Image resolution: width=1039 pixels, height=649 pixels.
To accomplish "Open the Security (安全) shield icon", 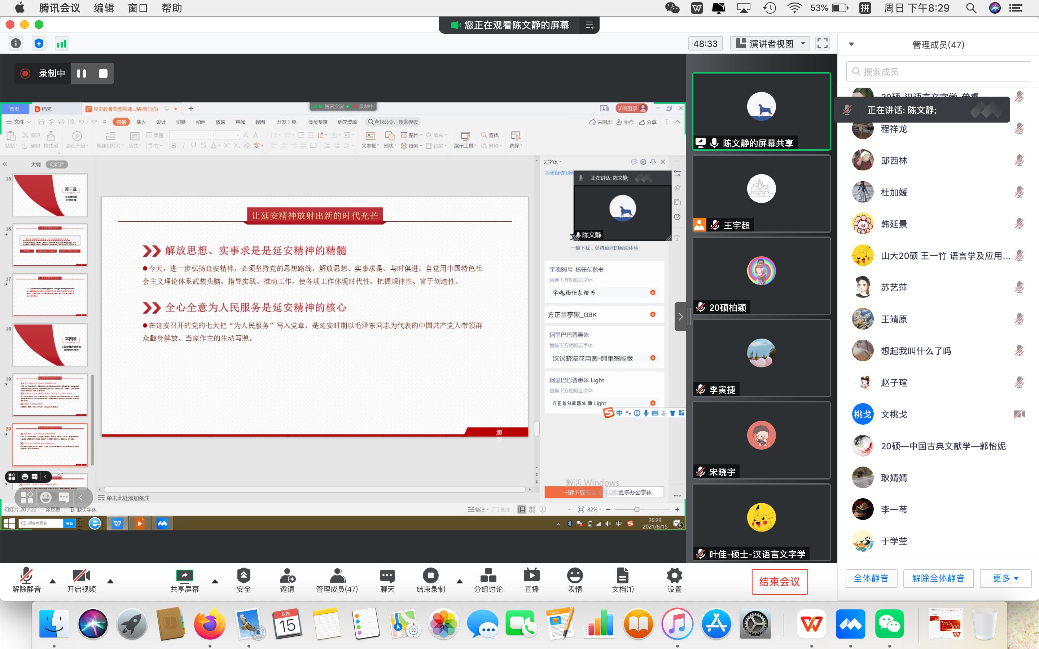I will click(x=244, y=575).
